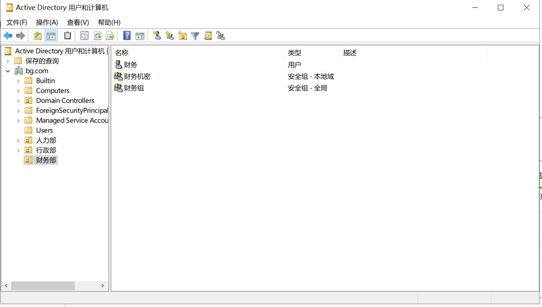Click the blue Back arrow in toolbar

click(8, 36)
